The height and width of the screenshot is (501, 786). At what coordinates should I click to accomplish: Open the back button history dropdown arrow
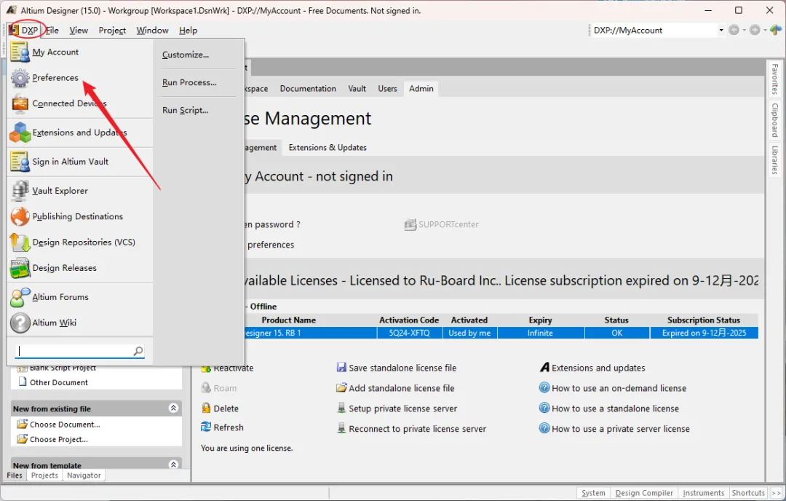click(x=745, y=30)
